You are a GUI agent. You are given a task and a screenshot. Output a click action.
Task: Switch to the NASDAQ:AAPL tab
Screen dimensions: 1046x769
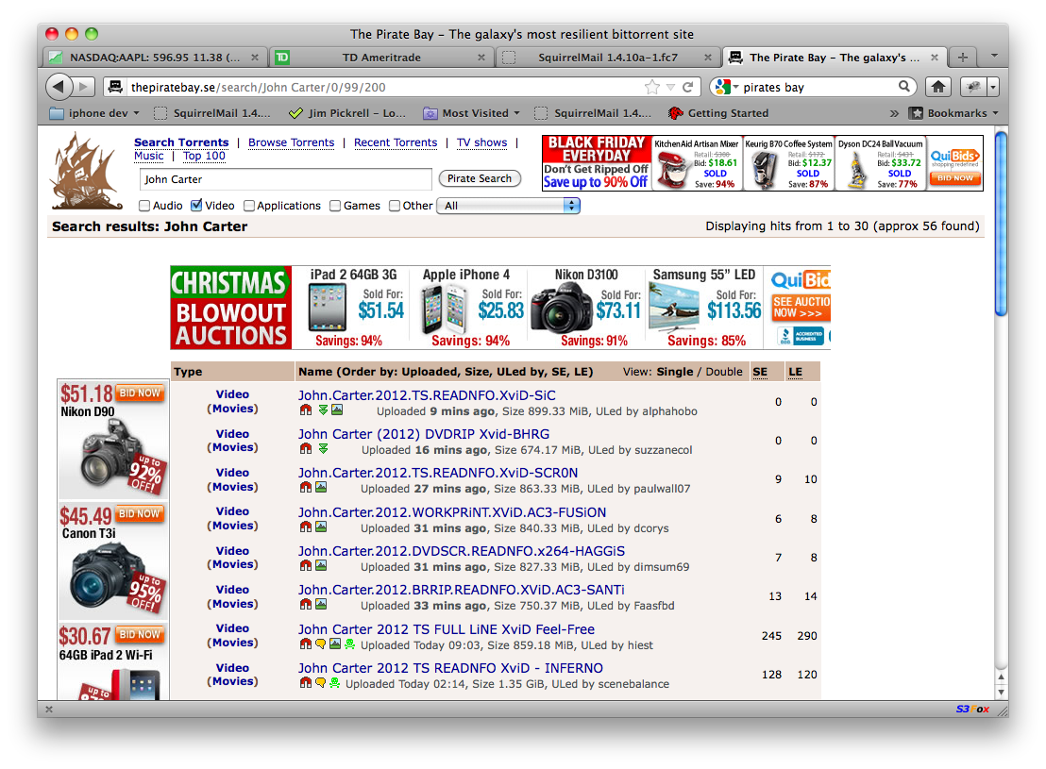pos(153,58)
